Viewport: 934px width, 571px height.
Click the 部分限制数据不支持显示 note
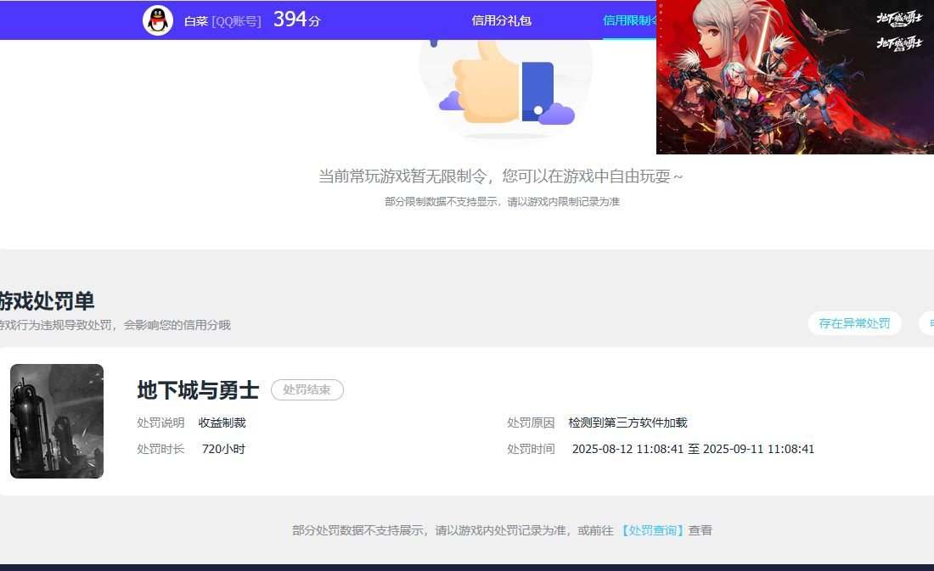pyautogui.click(x=502, y=202)
